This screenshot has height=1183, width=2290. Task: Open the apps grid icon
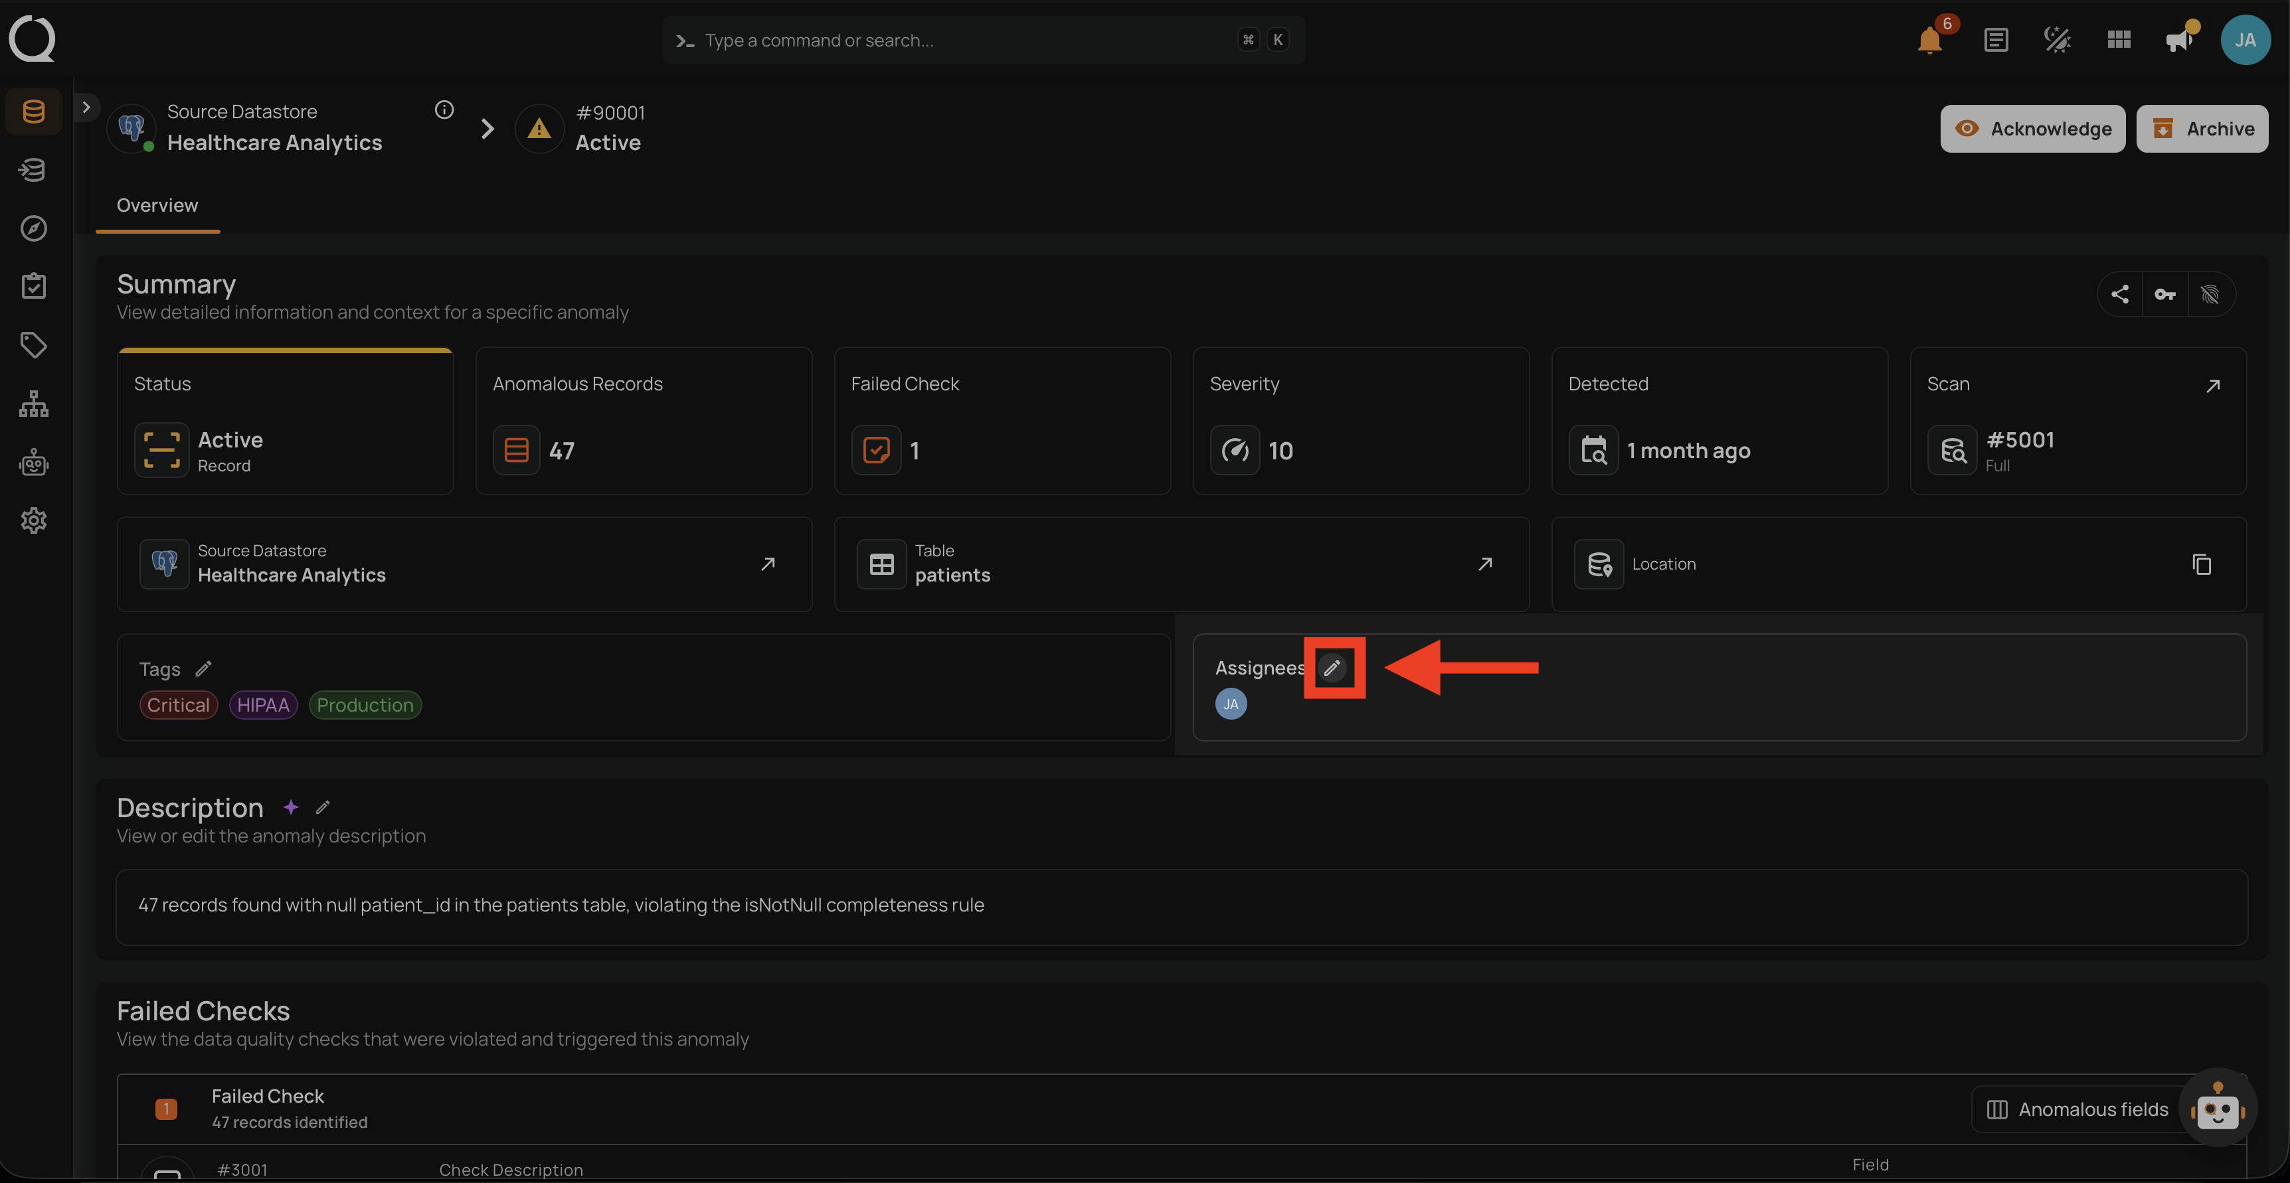pyautogui.click(x=2119, y=40)
